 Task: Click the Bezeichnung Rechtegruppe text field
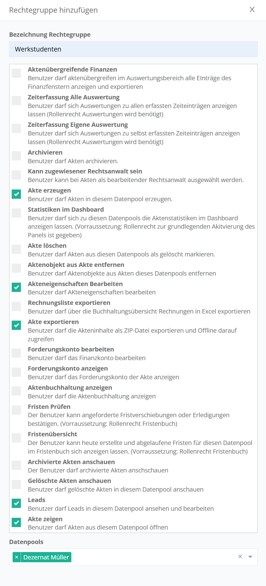133,49
